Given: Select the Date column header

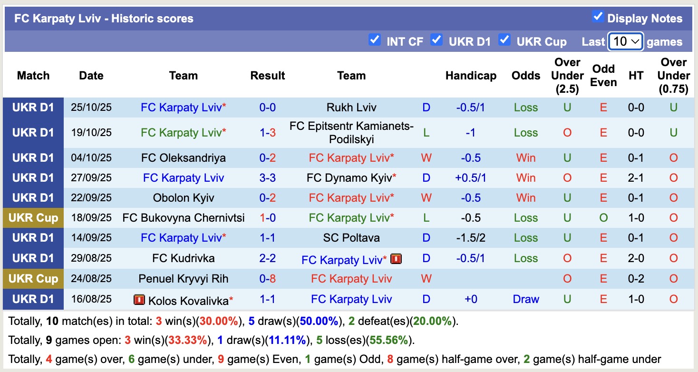Looking at the screenshot, I should 90,75.
